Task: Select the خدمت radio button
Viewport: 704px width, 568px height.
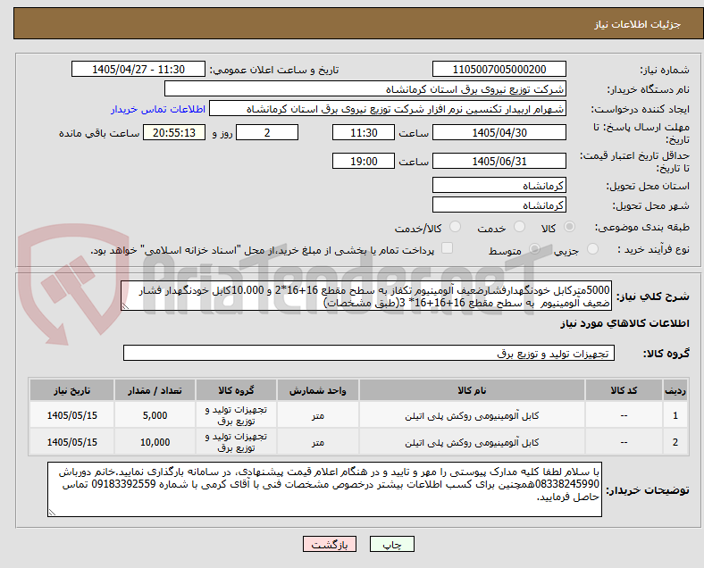Action: (519, 227)
